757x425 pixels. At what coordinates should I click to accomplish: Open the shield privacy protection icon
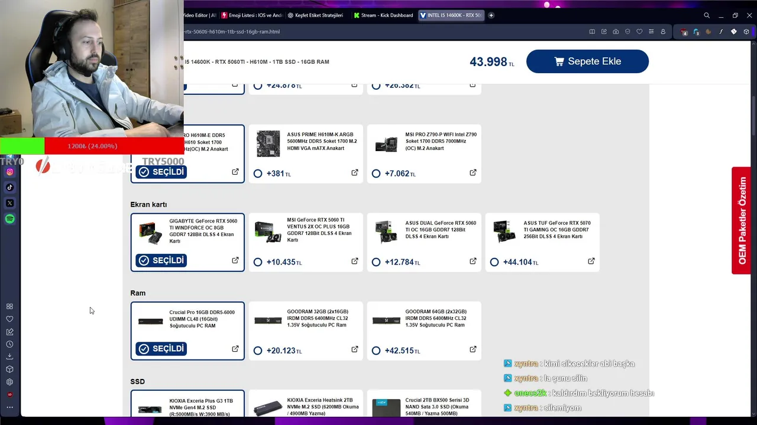(627, 31)
